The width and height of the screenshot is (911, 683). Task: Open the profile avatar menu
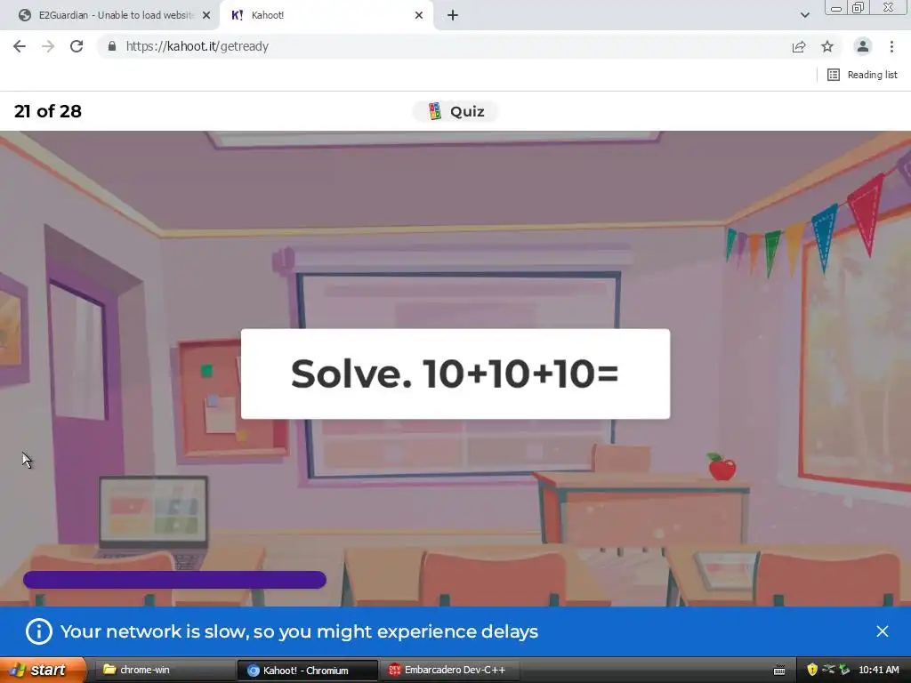click(x=863, y=46)
